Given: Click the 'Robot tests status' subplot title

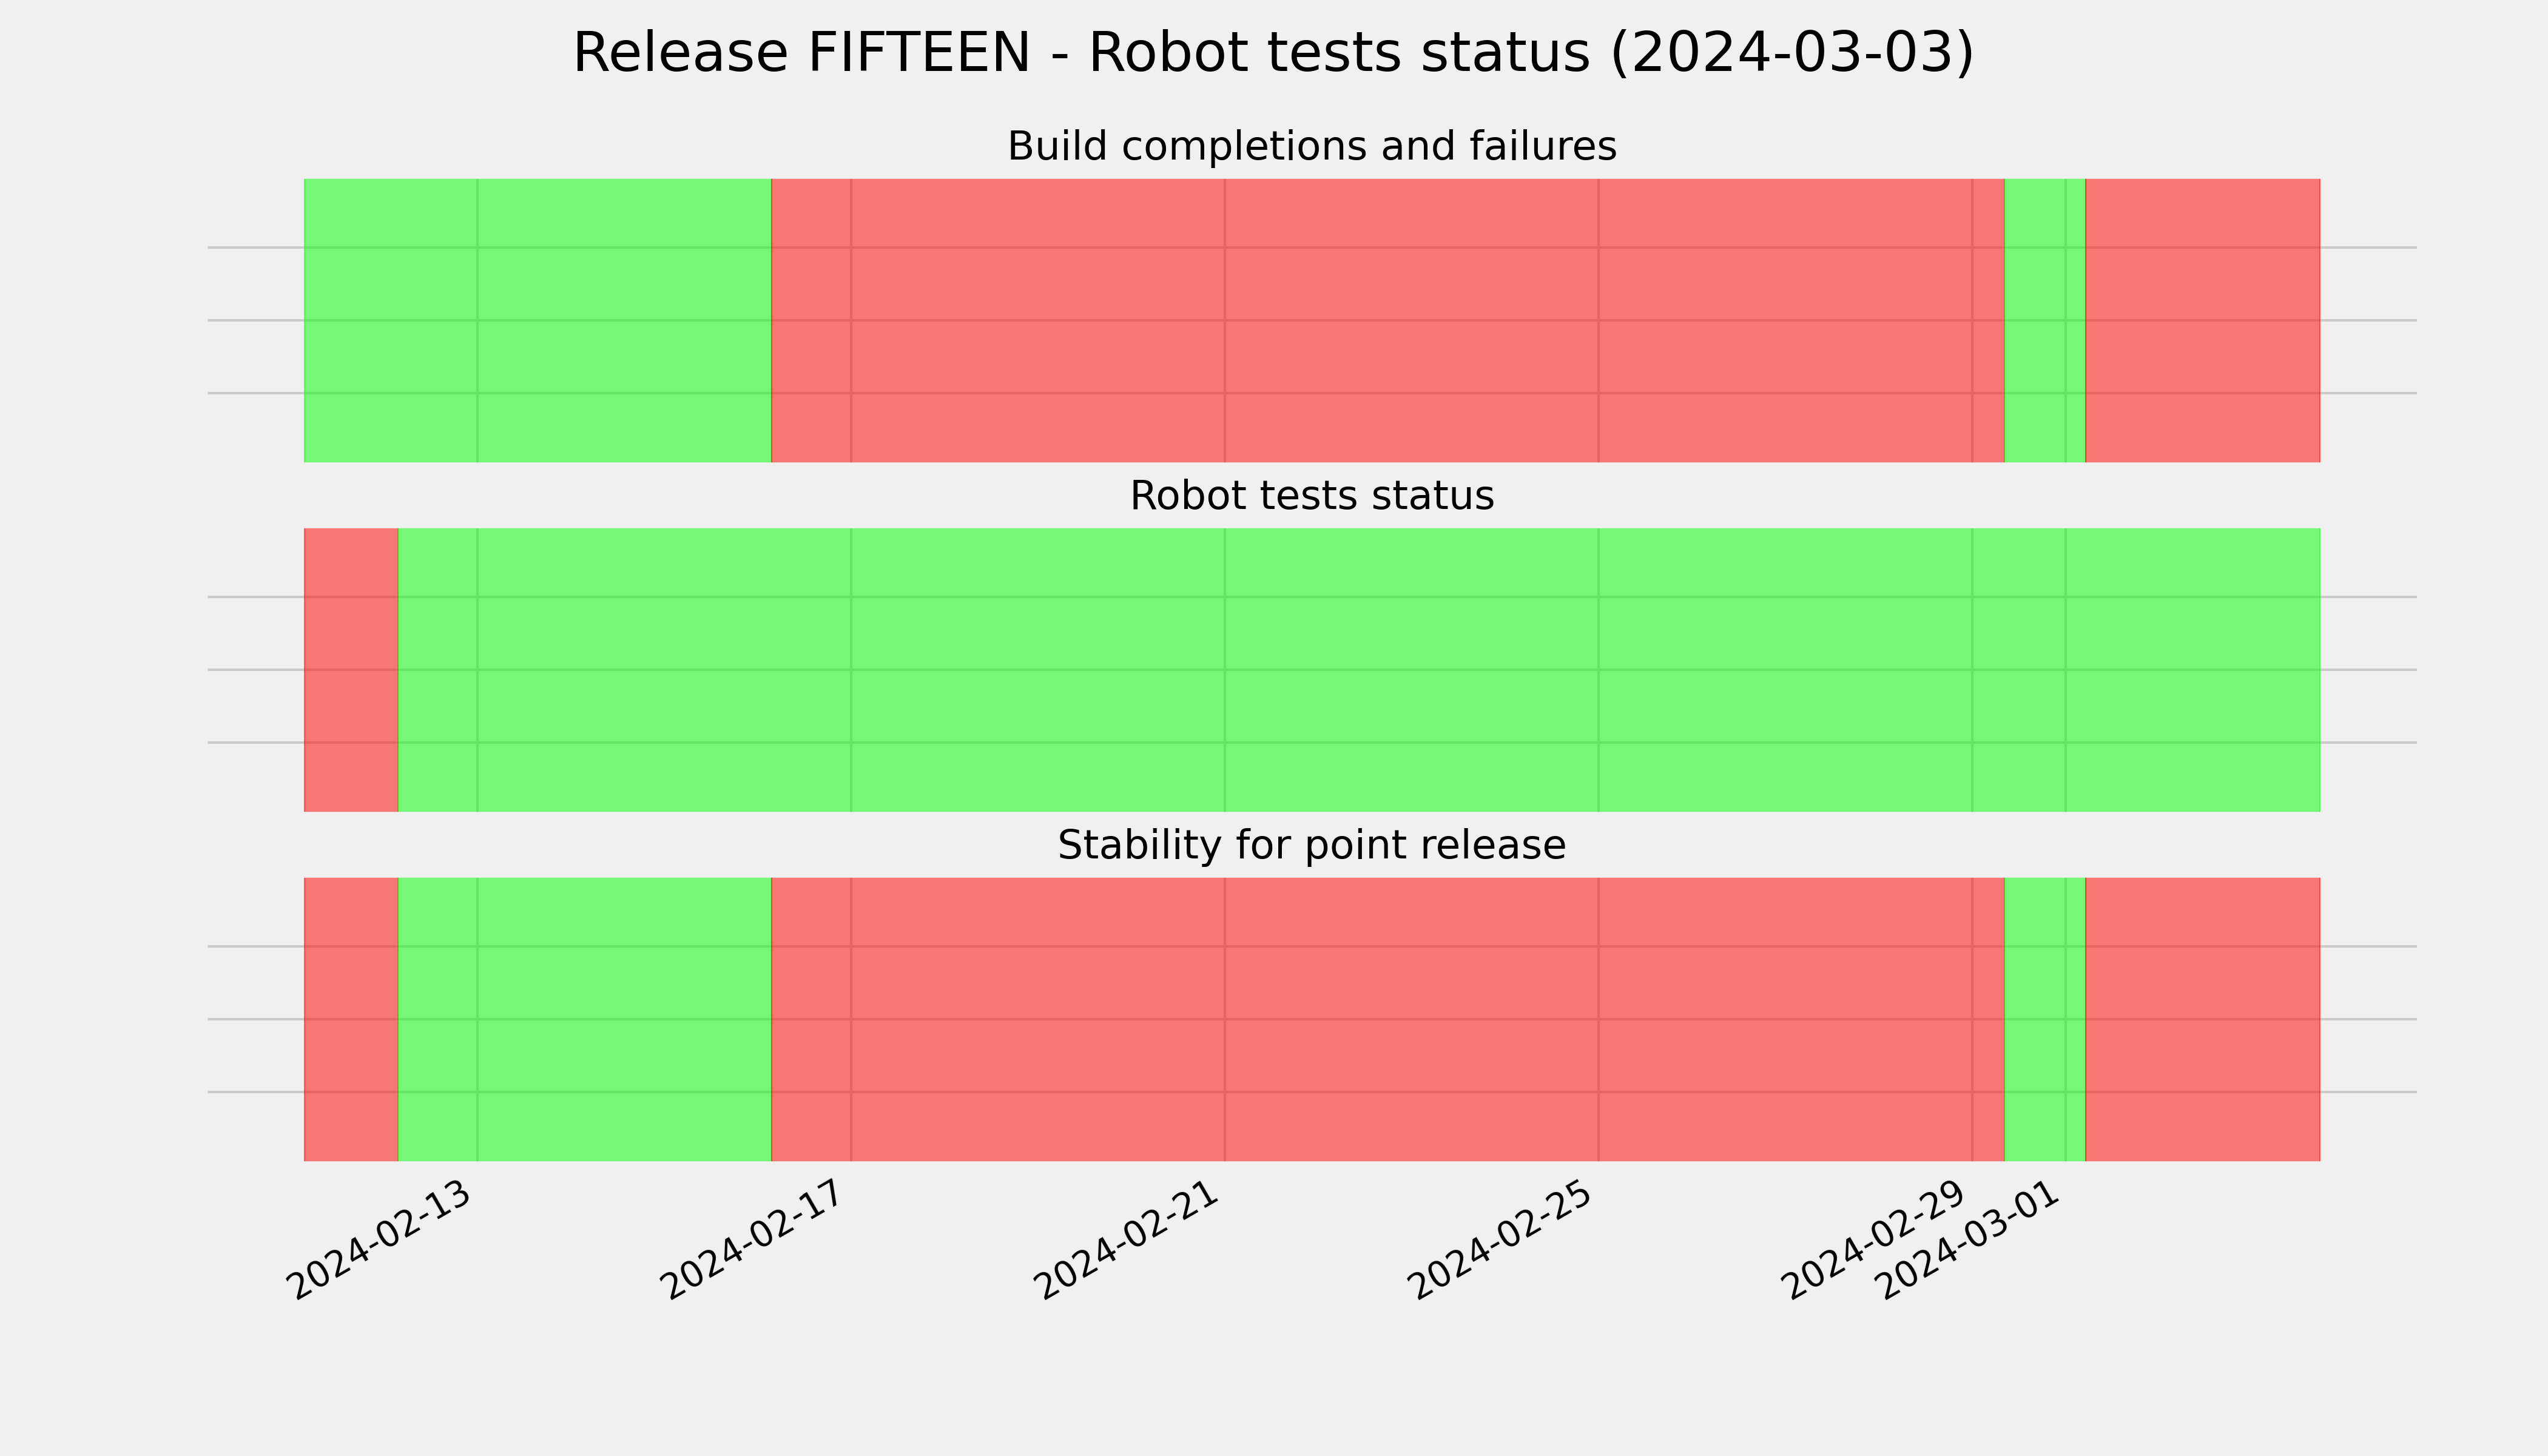Looking at the screenshot, I should coord(1312,496).
